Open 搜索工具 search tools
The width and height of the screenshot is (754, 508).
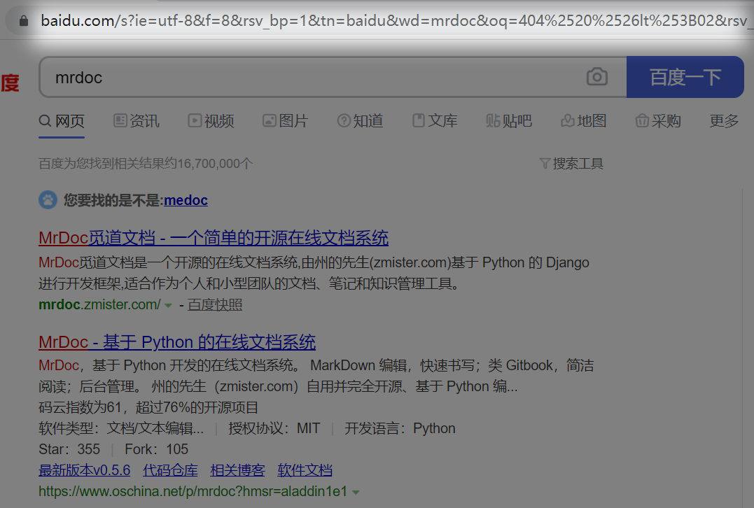pyautogui.click(x=578, y=164)
